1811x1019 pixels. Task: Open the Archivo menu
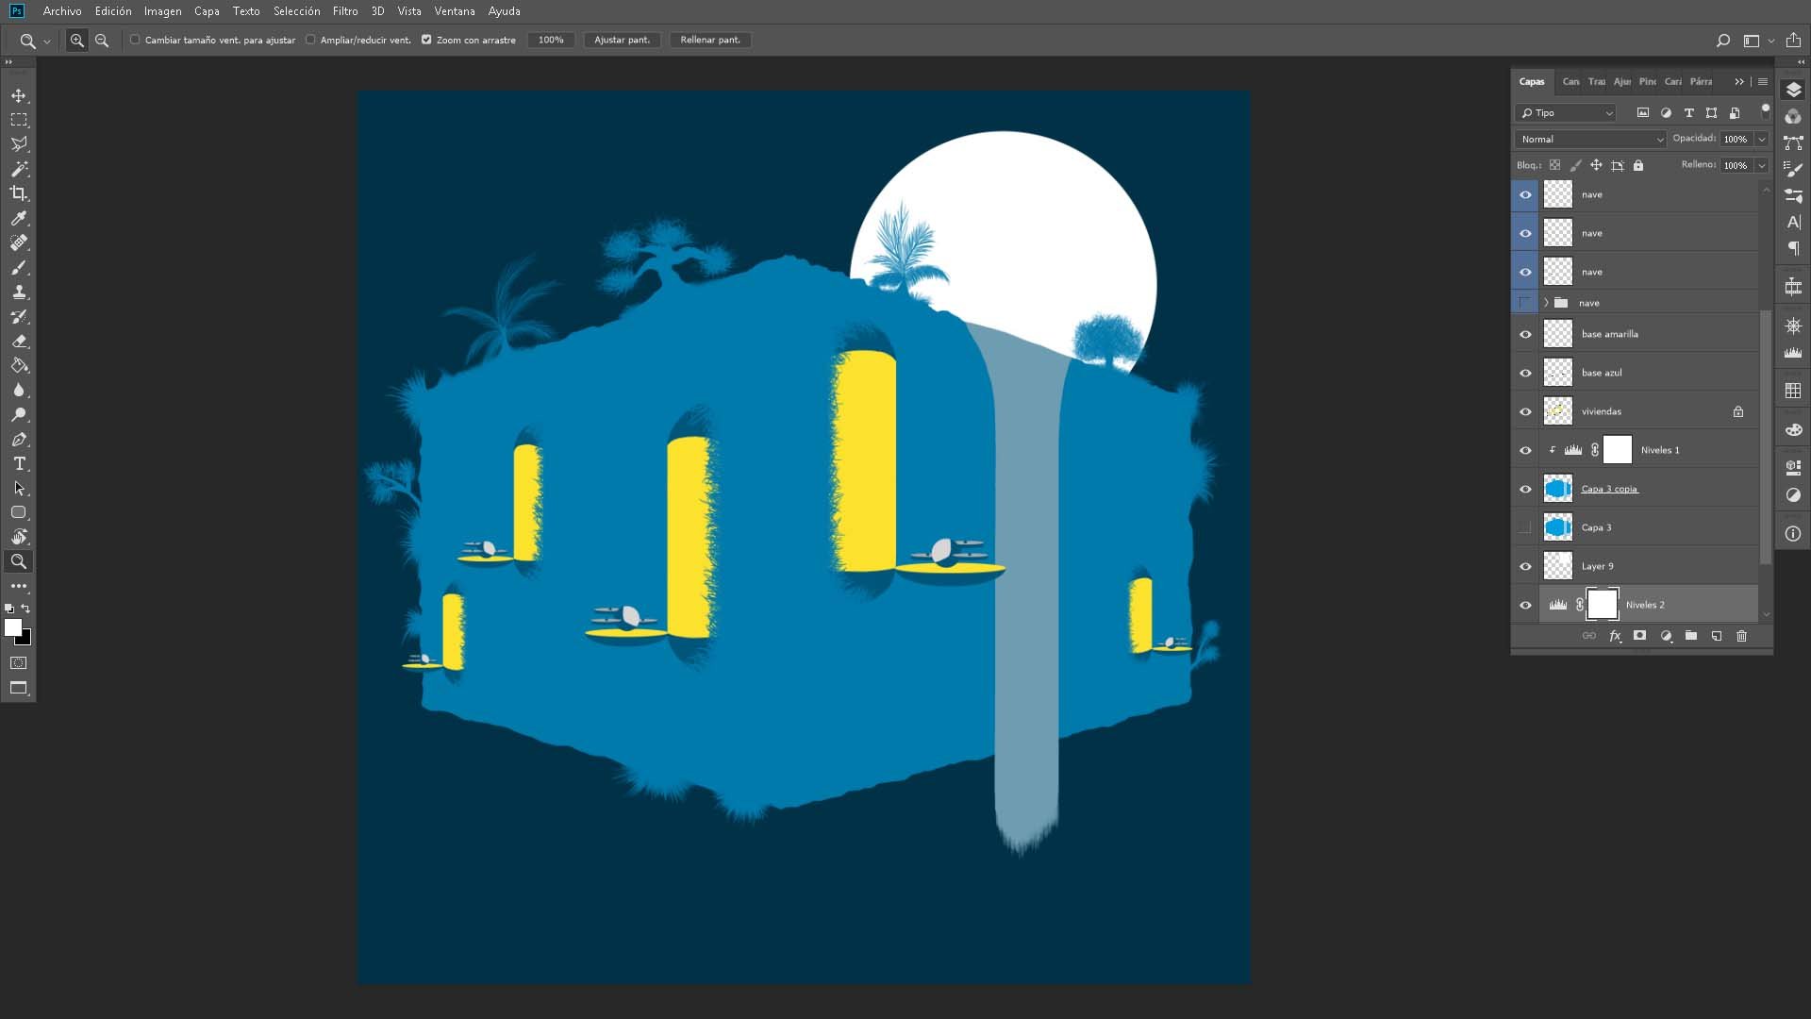(62, 11)
